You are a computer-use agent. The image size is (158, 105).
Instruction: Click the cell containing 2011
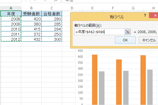11,34
